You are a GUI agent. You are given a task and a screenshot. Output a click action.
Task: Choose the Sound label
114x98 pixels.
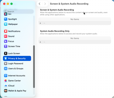click(11, 36)
